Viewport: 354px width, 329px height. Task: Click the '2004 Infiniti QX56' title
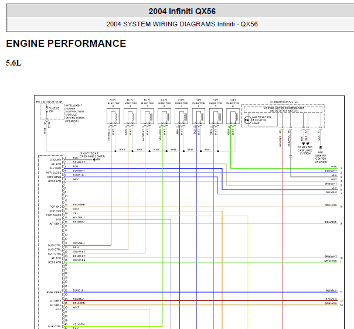coord(182,11)
